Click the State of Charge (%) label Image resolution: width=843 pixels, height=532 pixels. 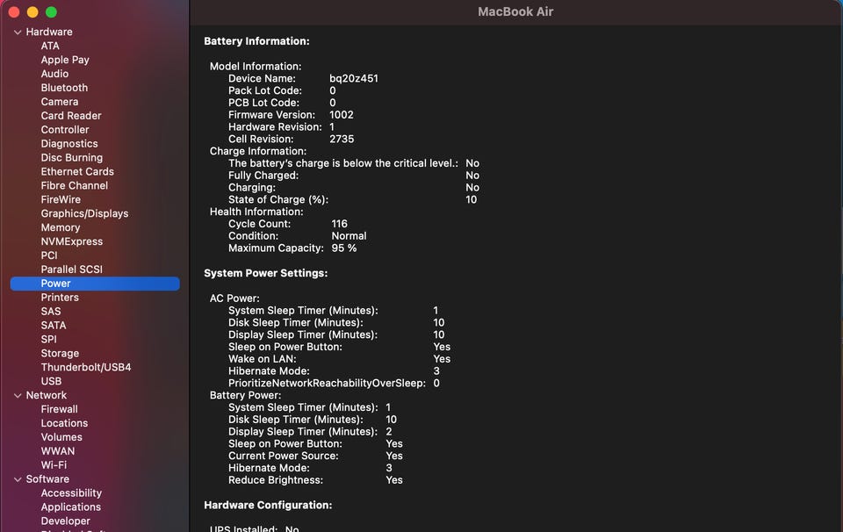tap(278, 200)
